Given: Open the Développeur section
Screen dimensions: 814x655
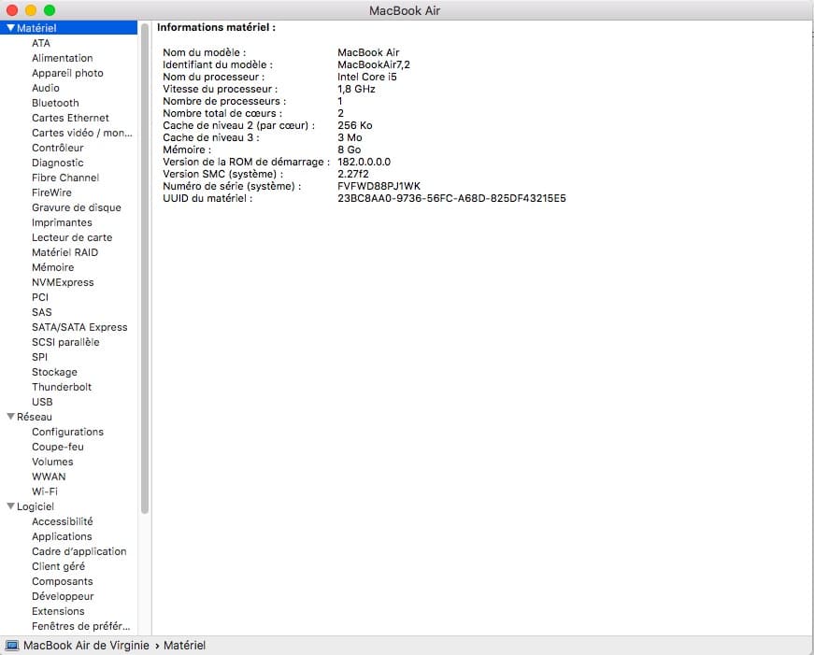Looking at the screenshot, I should tap(63, 596).
